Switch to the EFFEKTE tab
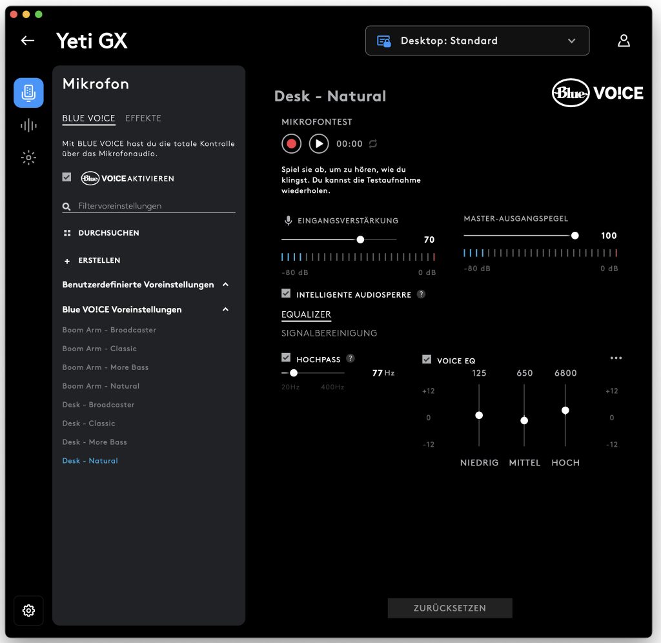 tap(143, 119)
